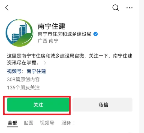
Task: Tap the back arrow icon
Action: click(7, 8)
